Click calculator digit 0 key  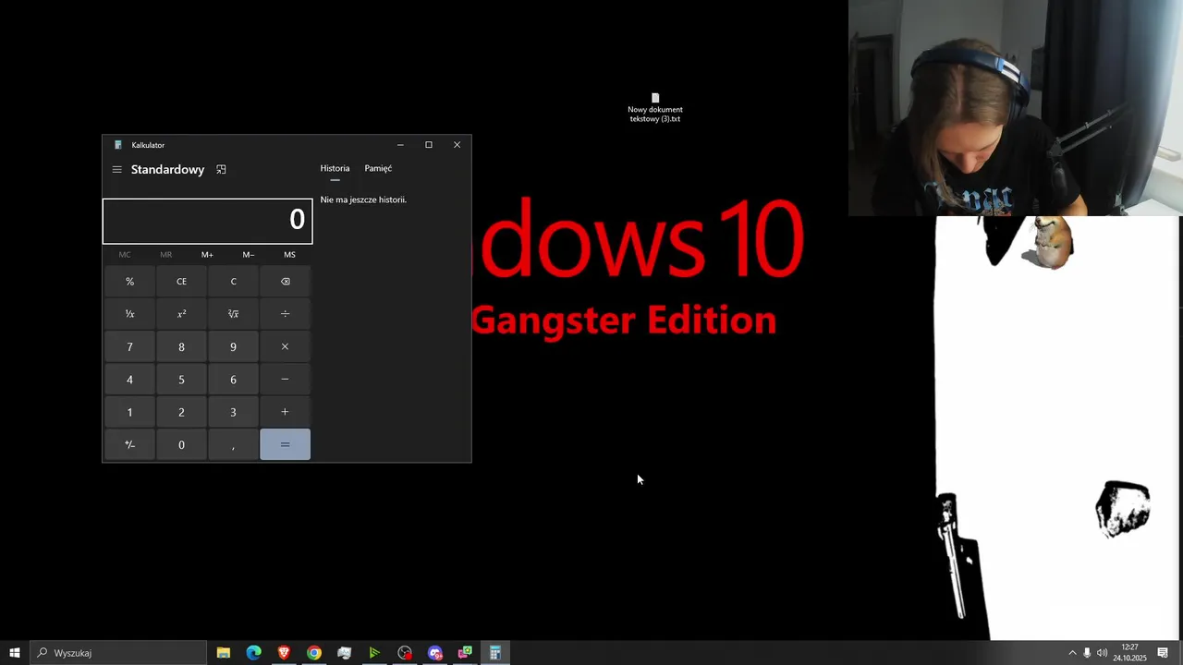[181, 445]
